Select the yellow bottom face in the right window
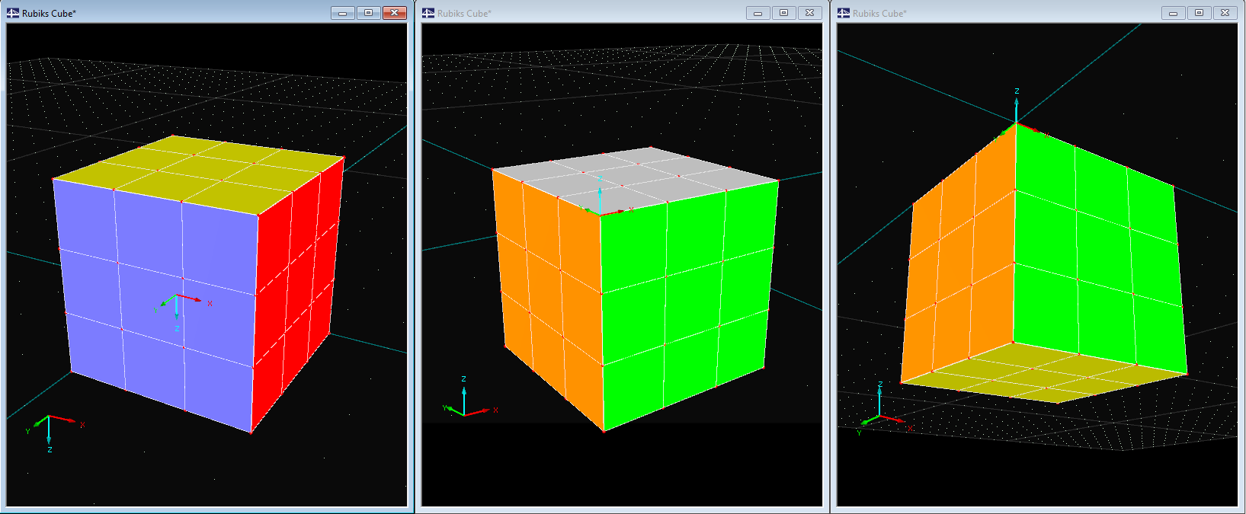This screenshot has width=1246, height=514. click(x=1044, y=373)
